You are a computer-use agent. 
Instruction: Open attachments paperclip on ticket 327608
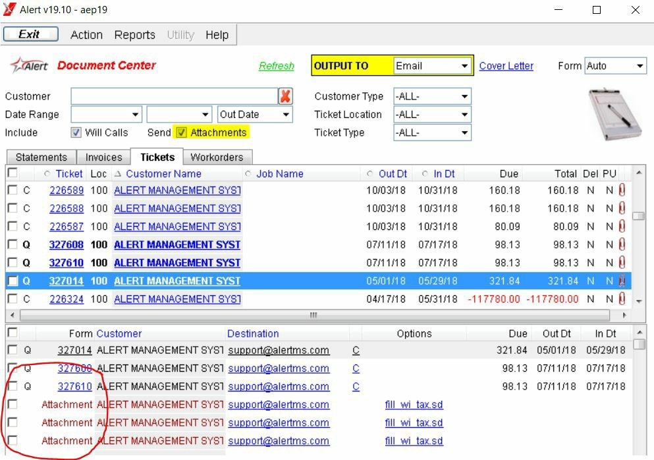(x=622, y=244)
